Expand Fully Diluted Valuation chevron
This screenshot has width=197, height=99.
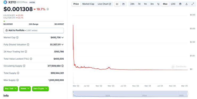pyautogui.click(x=63, y=45)
